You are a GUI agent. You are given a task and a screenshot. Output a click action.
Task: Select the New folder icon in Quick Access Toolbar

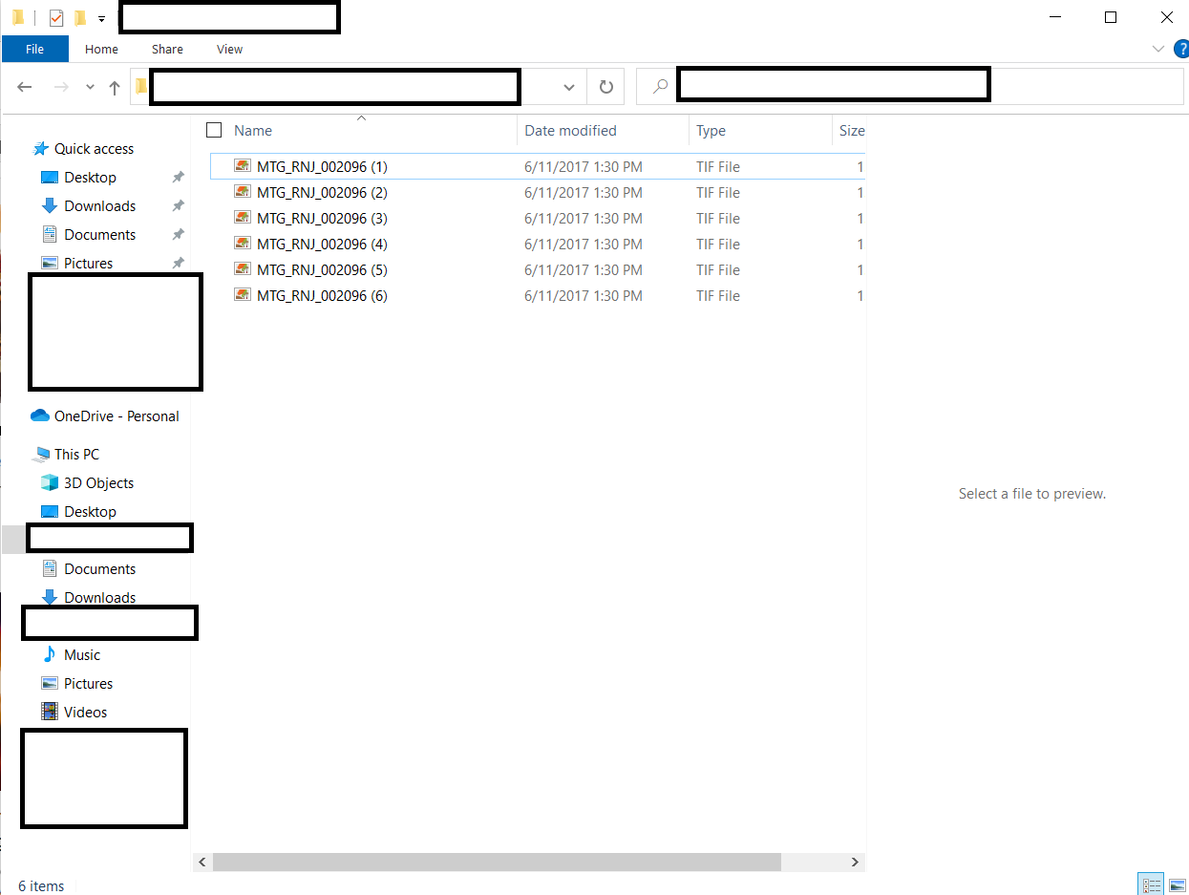tap(78, 17)
